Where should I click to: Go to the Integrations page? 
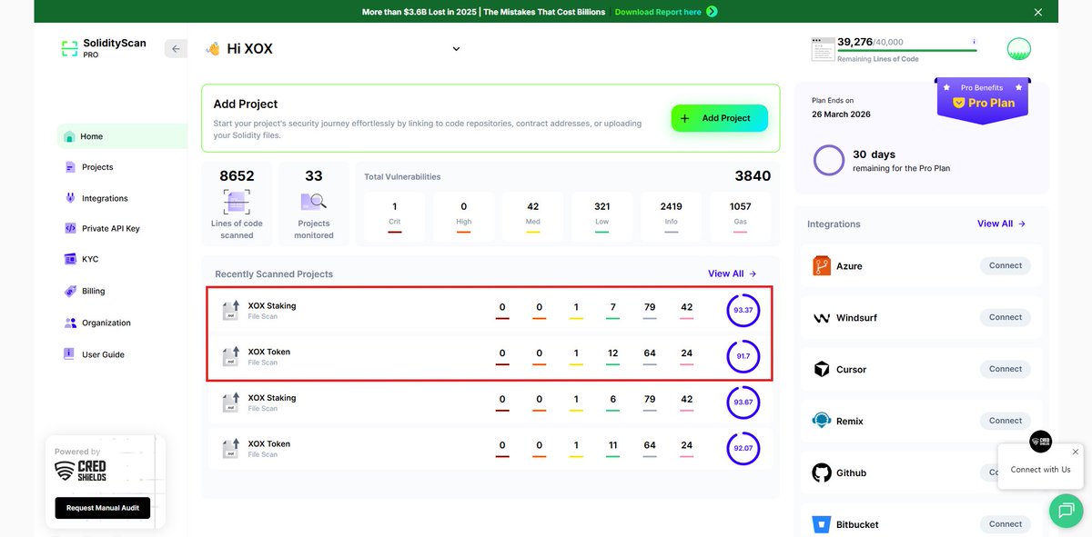click(x=96, y=198)
